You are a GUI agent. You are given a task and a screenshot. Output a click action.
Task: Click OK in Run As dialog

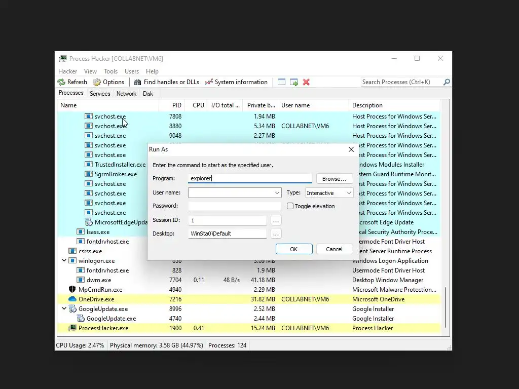coord(294,249)
